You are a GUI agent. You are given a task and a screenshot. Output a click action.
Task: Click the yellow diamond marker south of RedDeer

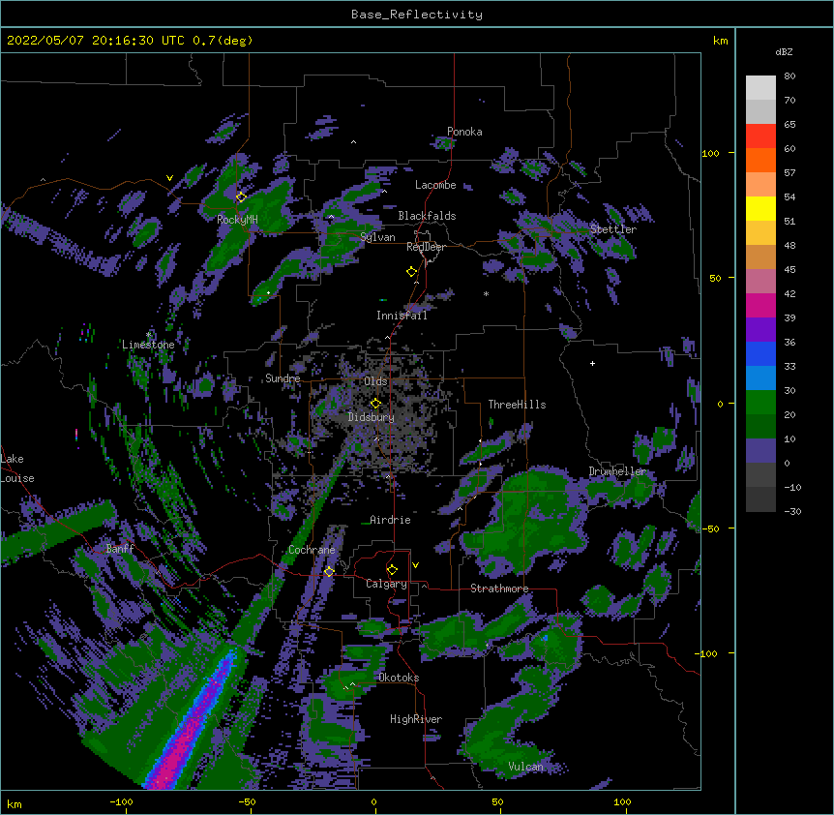point(412,272)
